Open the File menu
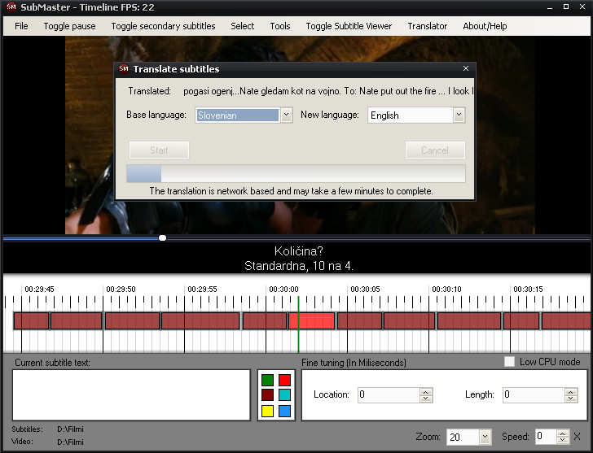This screenshot has width=593, height=453. coord(21,26)
